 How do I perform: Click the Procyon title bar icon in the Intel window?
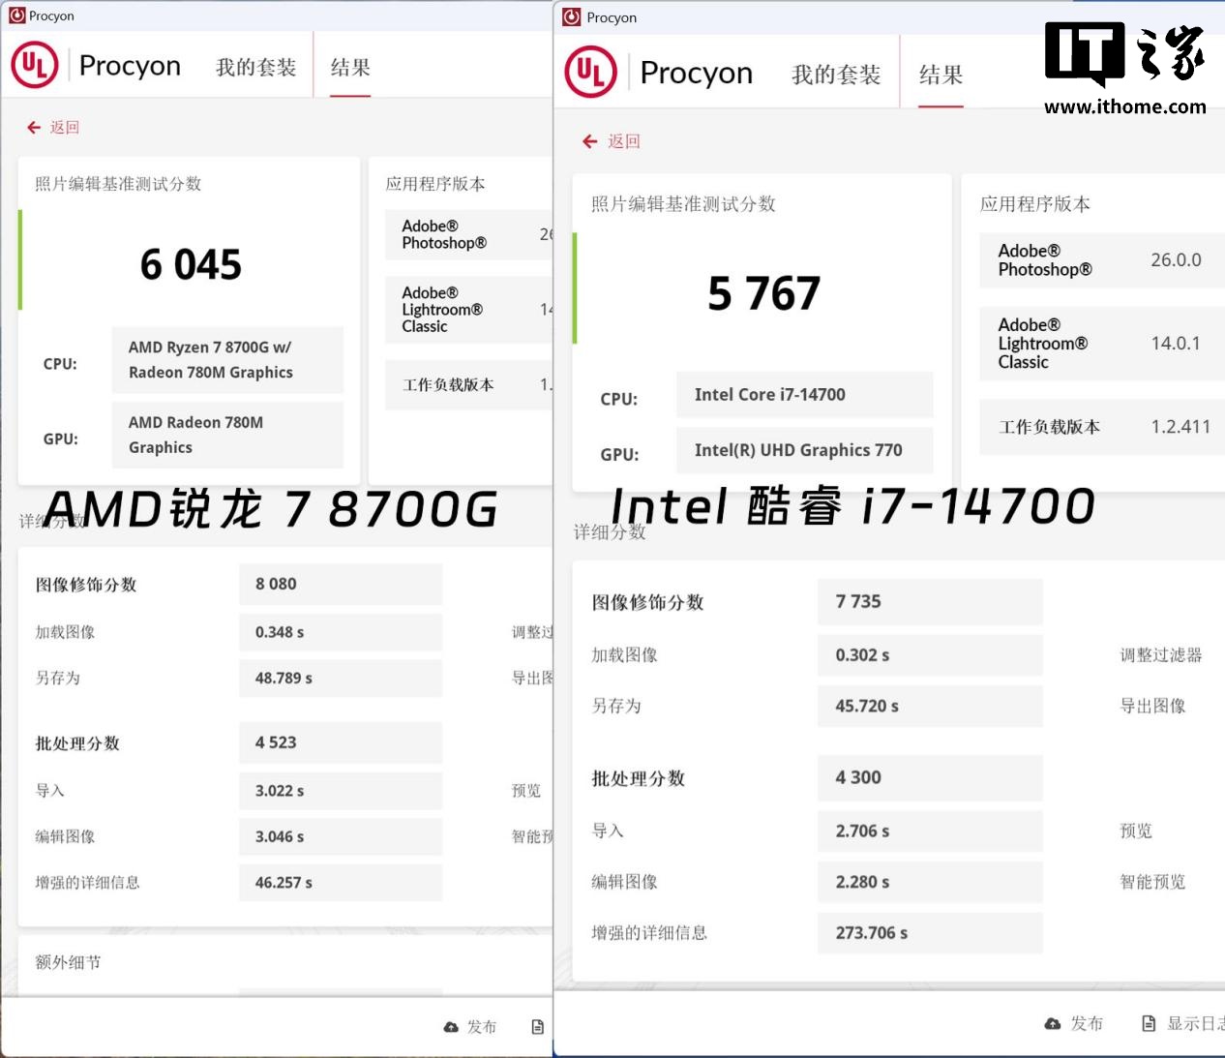(572, 17)
